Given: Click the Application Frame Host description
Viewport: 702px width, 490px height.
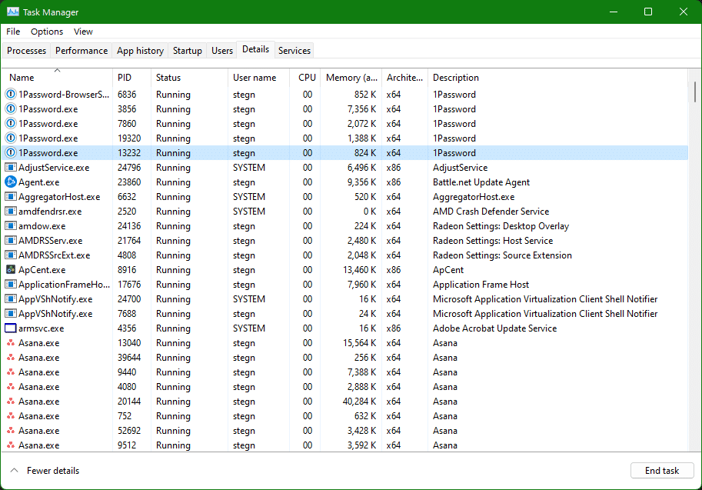Looking at the screenshot, I should [481, 285].
